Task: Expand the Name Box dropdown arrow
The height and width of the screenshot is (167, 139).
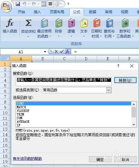Action: pos(45,52)
